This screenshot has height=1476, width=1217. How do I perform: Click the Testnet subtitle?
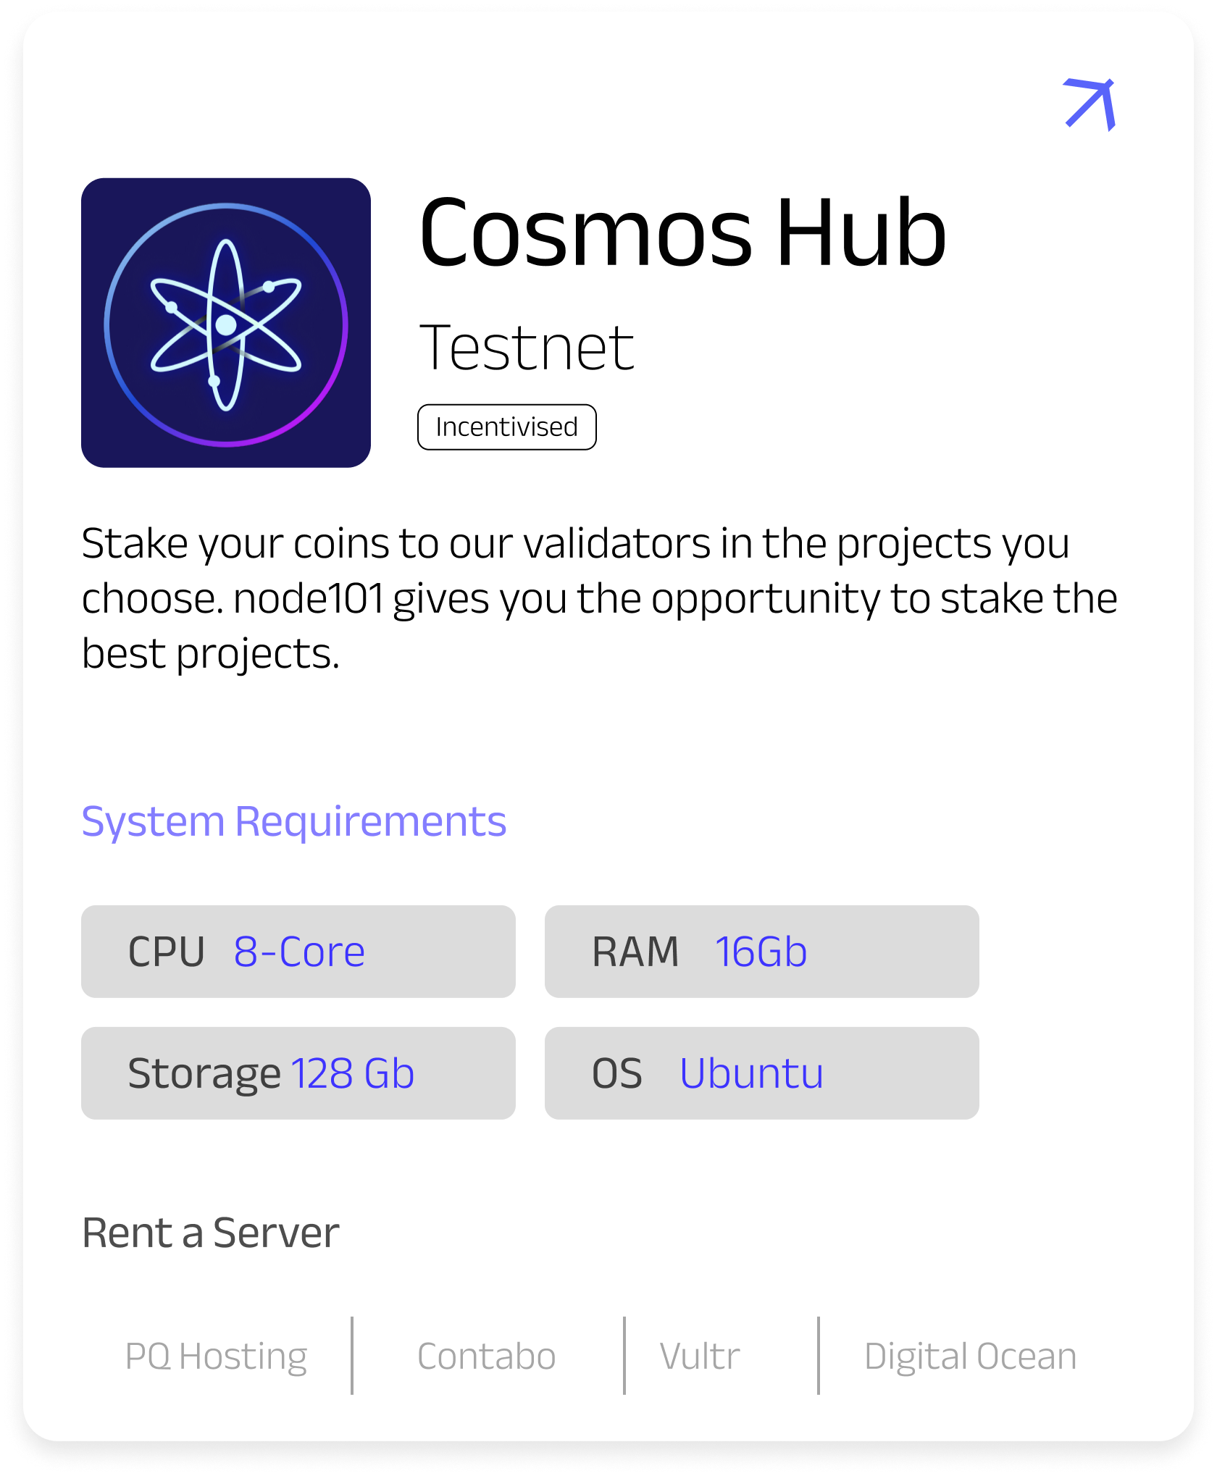click(527, 348)
